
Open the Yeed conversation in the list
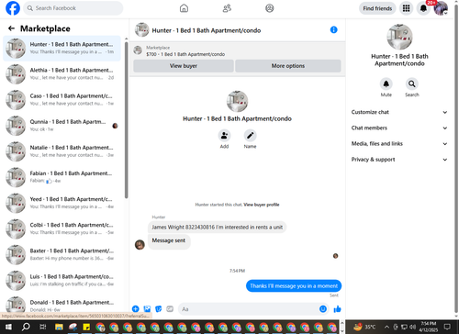point(62,203)
